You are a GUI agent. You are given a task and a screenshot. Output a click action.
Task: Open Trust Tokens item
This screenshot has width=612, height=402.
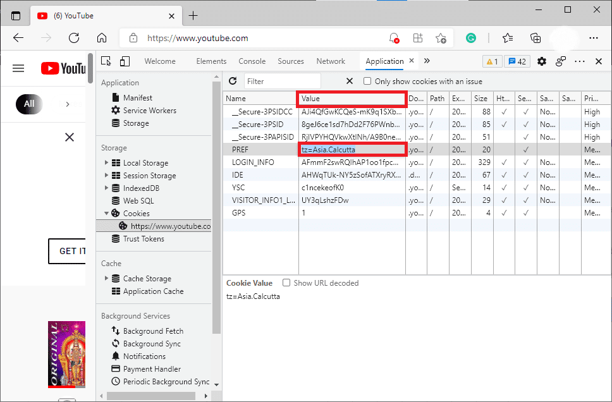coord(144,238)
